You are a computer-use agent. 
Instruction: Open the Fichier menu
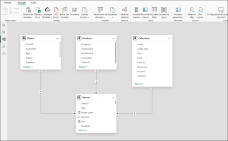(8, 3)
